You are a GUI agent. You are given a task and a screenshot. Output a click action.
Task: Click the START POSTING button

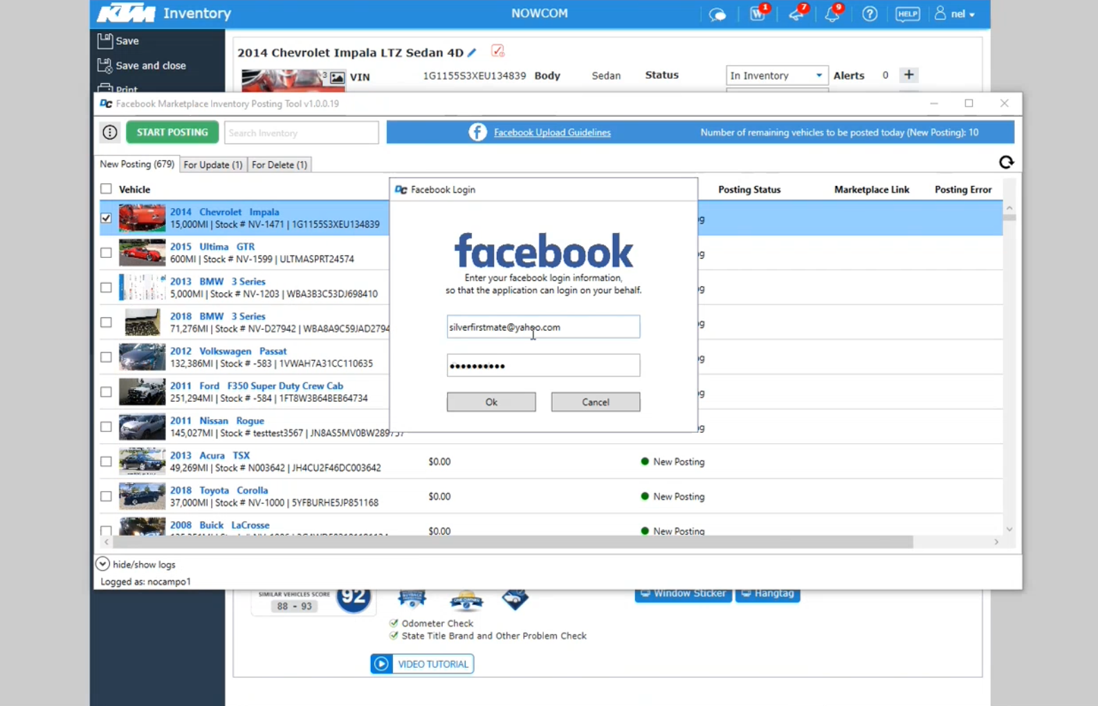[x=172, y=132]
